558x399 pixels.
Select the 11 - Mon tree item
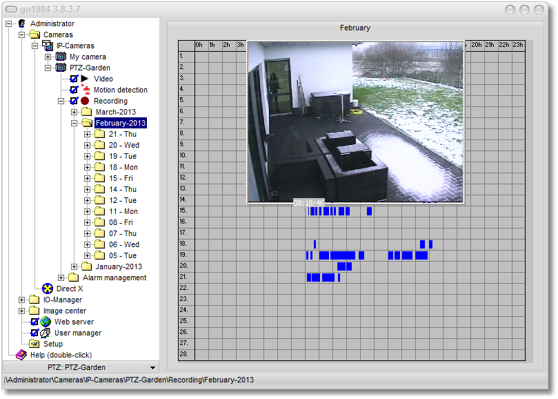(123, 211)
